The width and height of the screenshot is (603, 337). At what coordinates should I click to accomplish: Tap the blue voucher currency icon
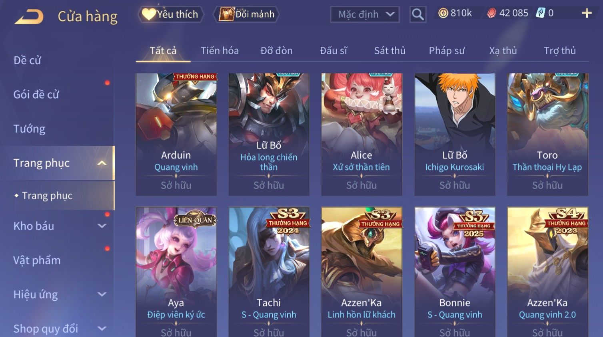pos(540,13)
